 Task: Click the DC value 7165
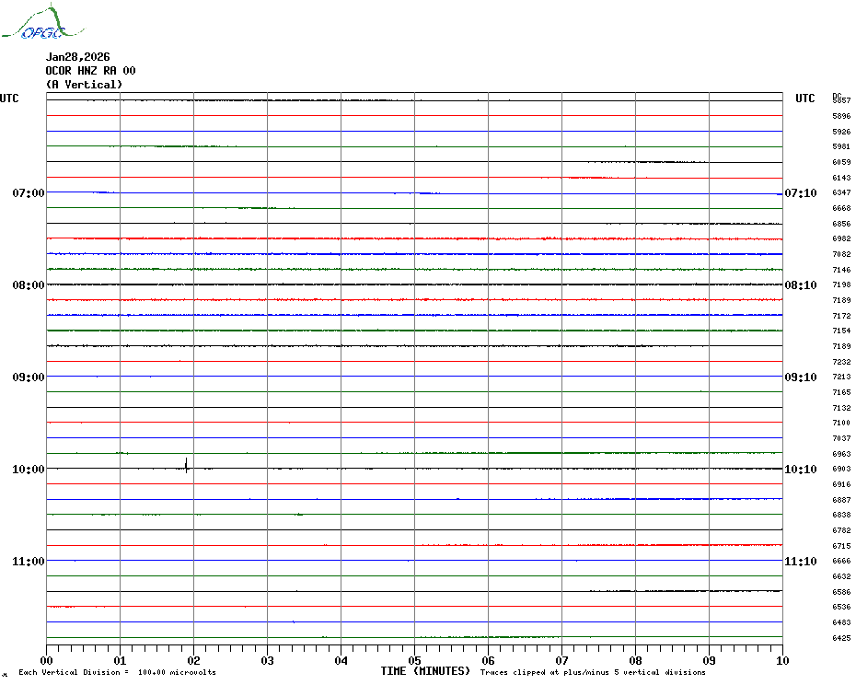click(841, 392)
